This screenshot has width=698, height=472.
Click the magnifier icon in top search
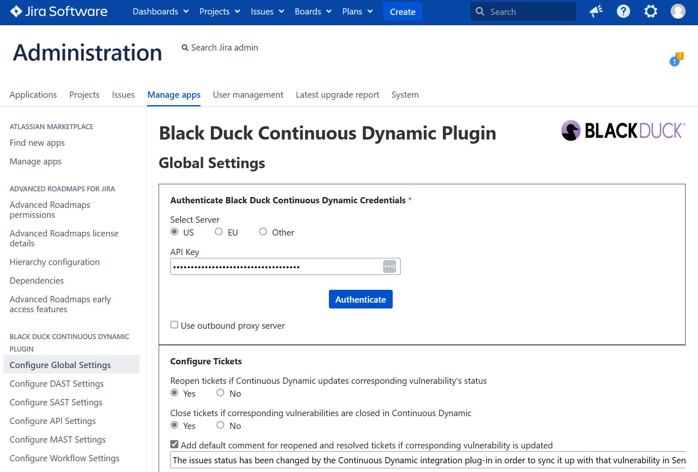point(480,12)
